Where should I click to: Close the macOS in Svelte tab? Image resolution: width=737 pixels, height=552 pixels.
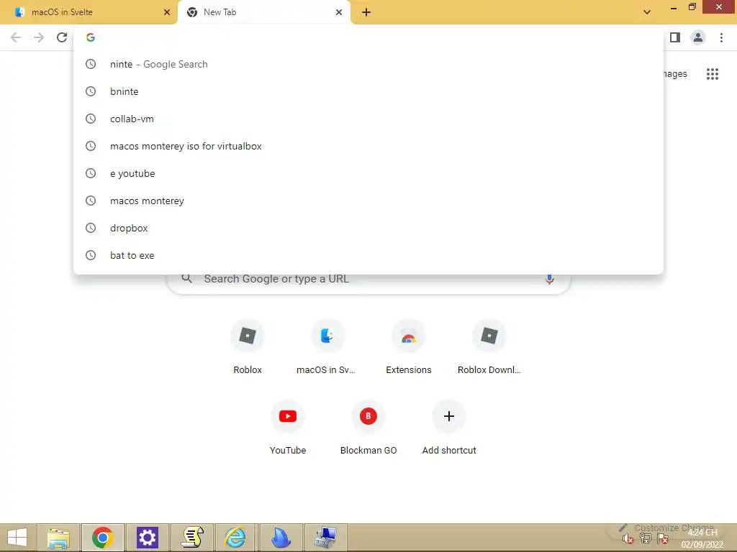167,12
